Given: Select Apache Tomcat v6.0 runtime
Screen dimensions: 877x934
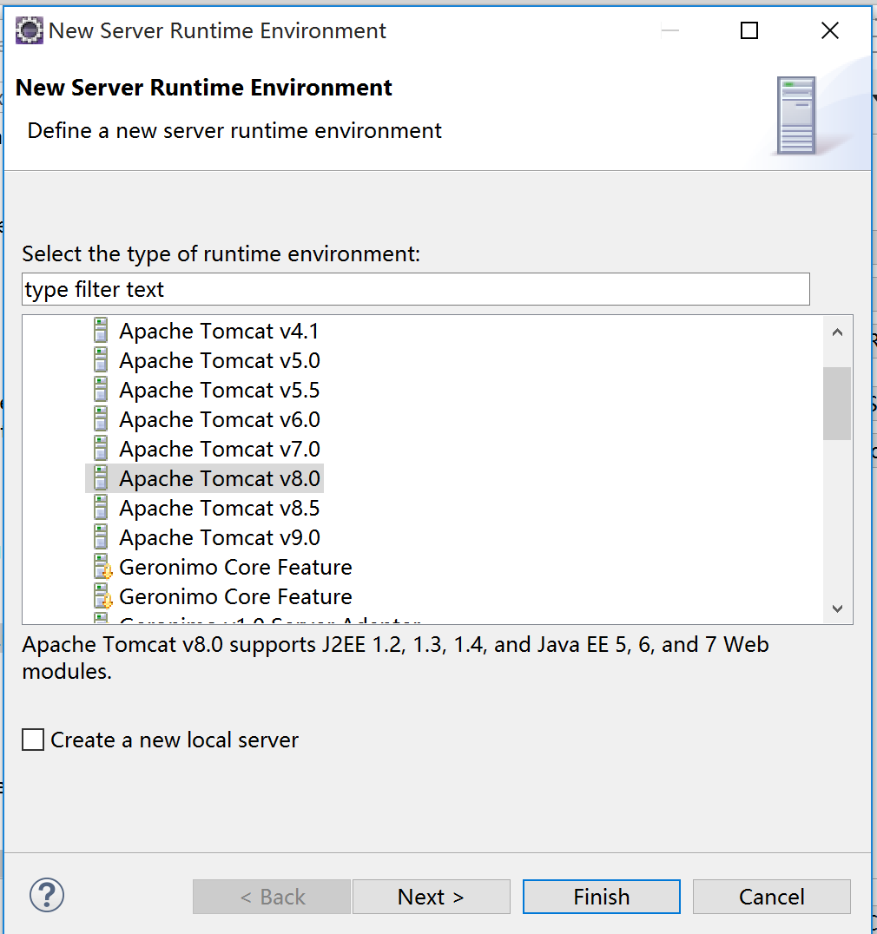Looking at the screenshot, I should point(219,419).
